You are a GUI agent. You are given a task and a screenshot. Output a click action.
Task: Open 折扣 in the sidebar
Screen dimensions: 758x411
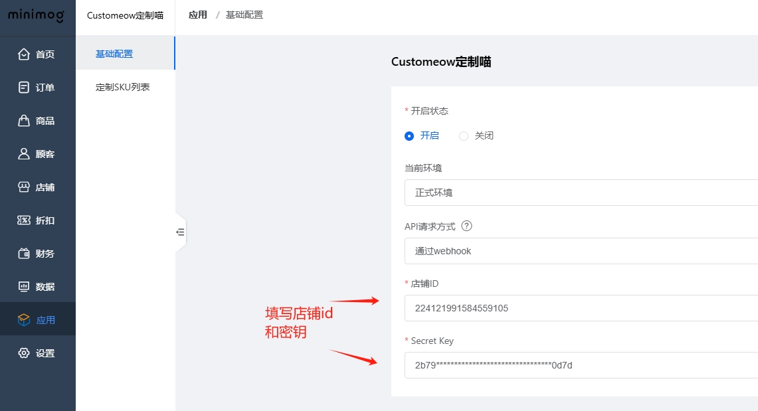pos(38,220)
